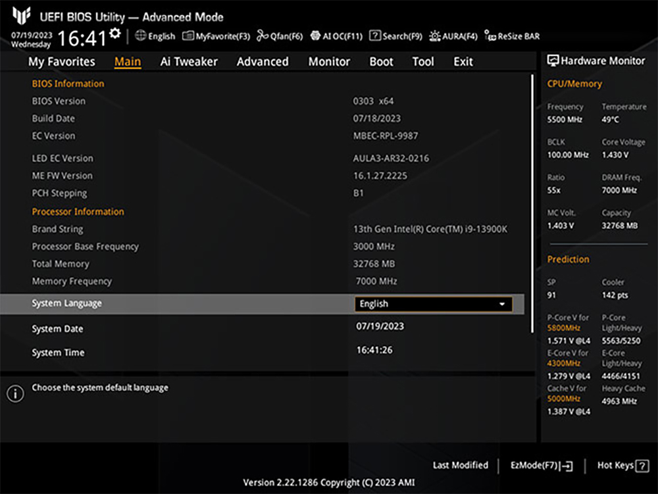Click ME FW Version value 16.1.27.2225
The width and height of the screenshot is (658, 494).
[x=380, y=176]
